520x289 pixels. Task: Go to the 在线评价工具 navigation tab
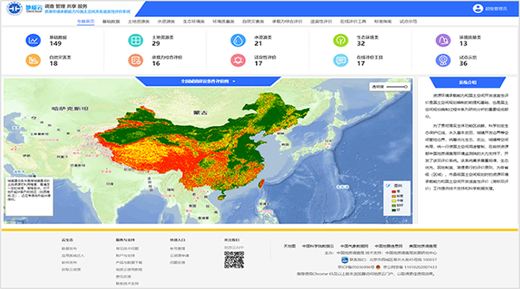pyautogui.click(x=353, y=21)
